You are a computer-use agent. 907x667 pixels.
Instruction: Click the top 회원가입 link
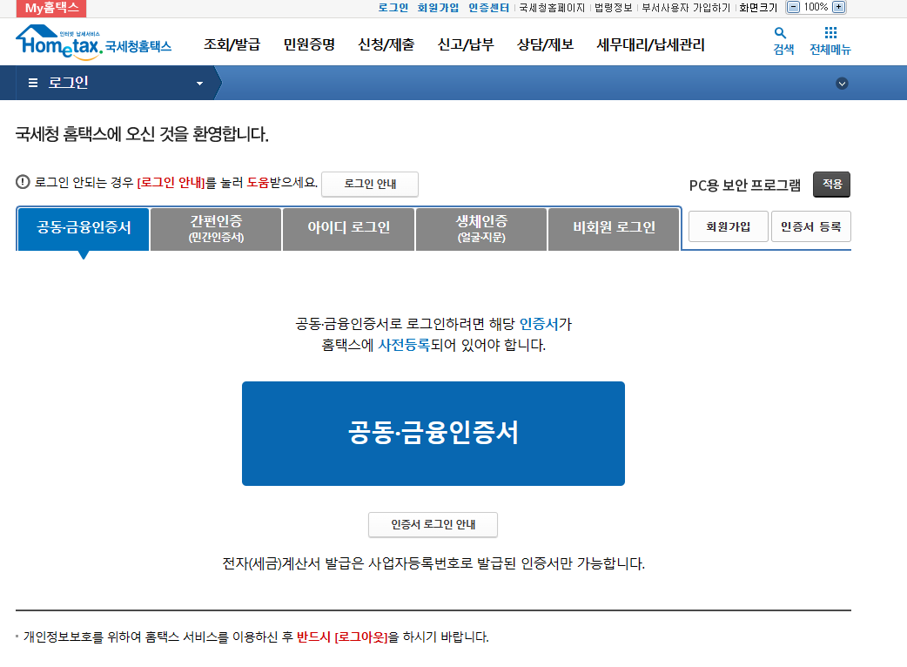tap(438, 8)
